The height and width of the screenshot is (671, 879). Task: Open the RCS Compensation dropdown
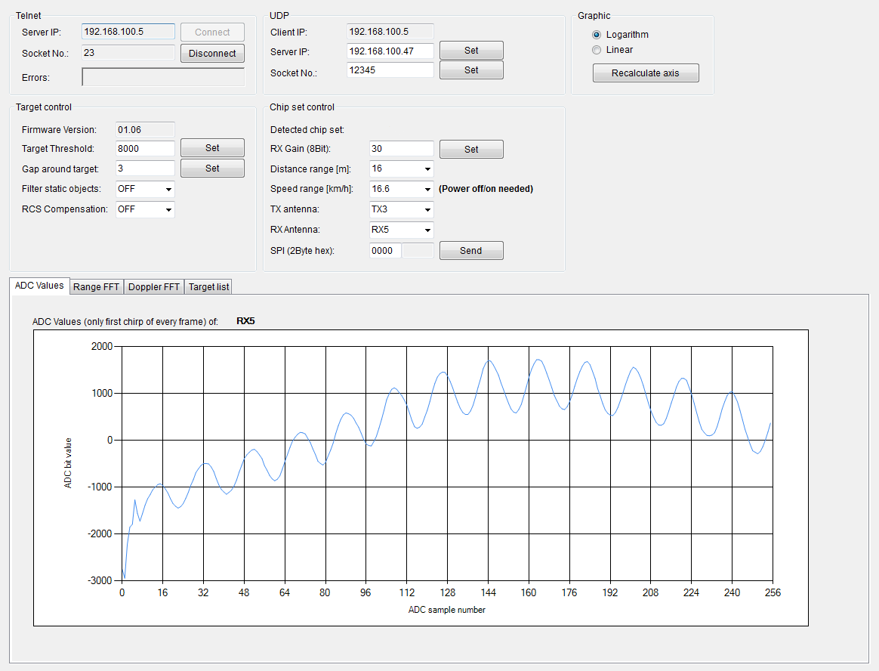[145, 210]
